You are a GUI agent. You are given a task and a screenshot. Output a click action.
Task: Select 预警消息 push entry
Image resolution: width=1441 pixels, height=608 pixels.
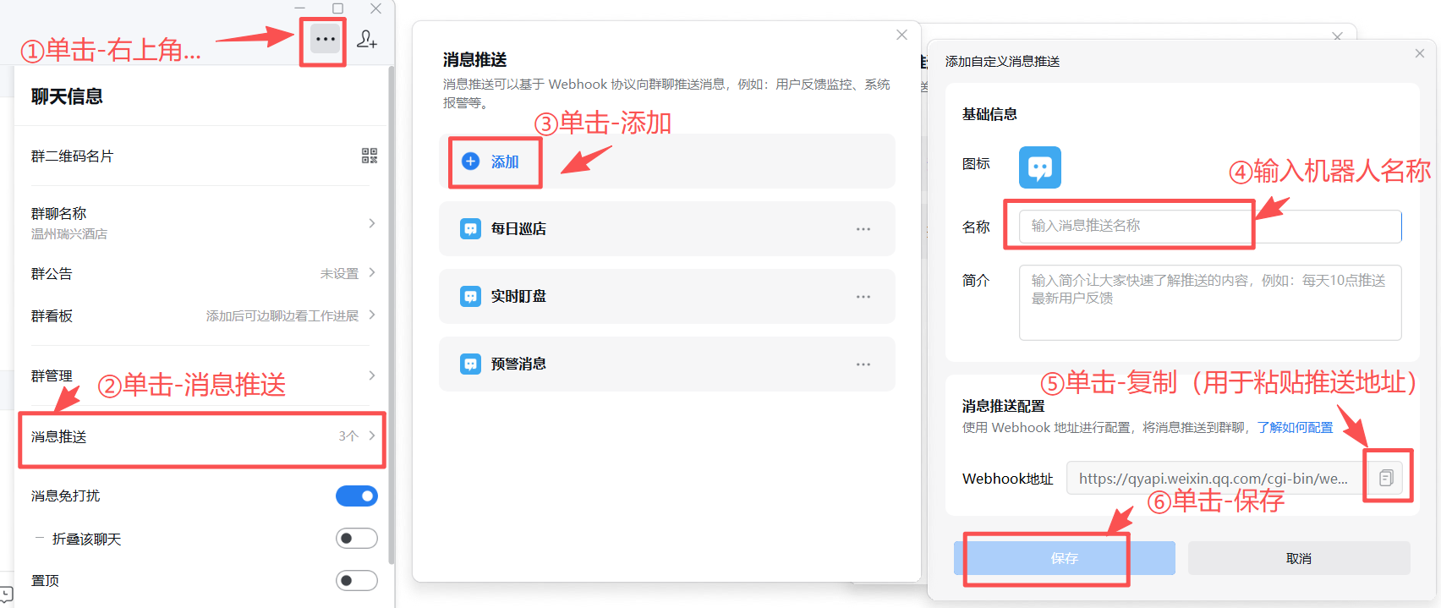point(666,364)
